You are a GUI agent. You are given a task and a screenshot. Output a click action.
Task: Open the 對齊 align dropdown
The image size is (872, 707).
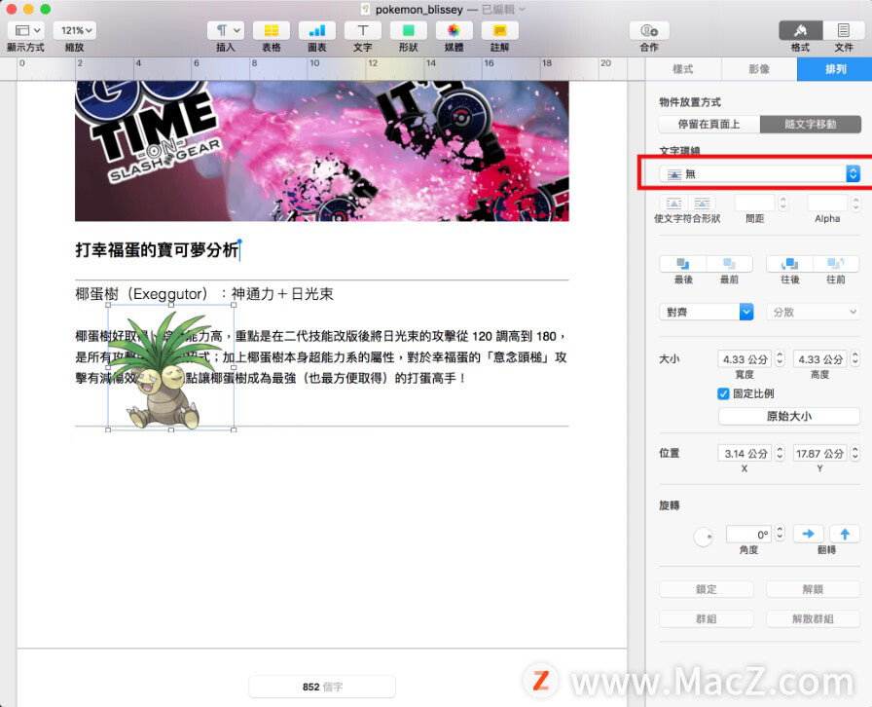[x=707, y=312]
